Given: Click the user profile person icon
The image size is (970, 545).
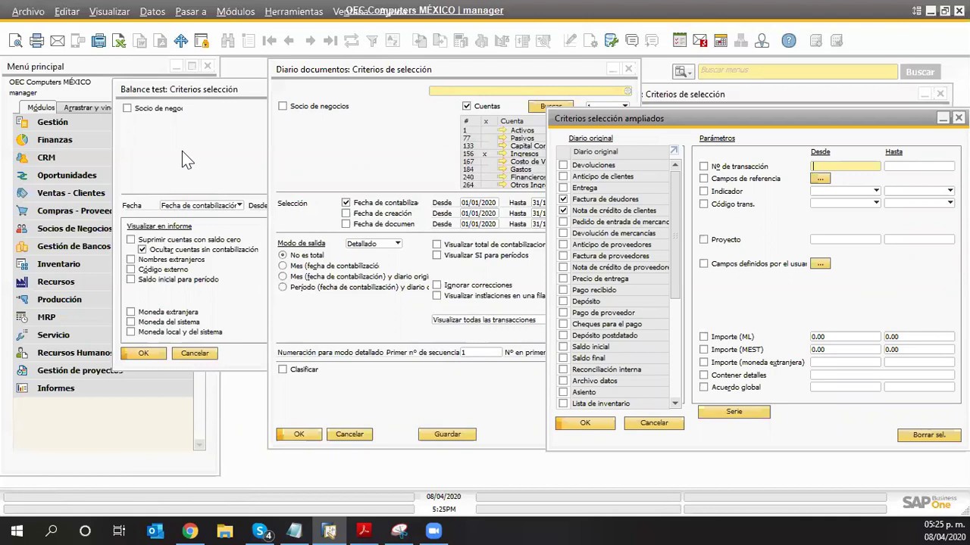Looking at the screenshot, I should 762,41.
